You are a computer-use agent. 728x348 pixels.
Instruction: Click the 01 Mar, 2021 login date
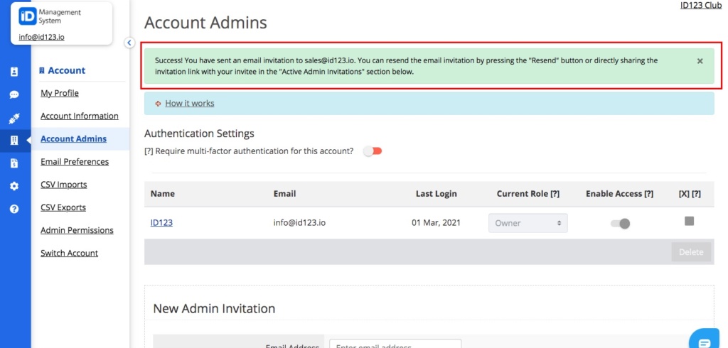(436, 223)
